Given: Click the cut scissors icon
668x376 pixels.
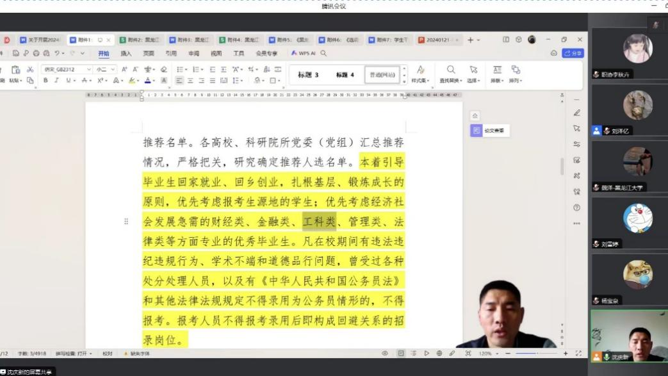Looking at the screenshot, I should (30, 69).
